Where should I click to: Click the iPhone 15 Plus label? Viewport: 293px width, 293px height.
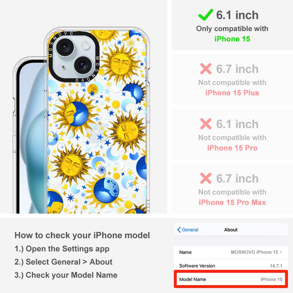pos(232,93)
